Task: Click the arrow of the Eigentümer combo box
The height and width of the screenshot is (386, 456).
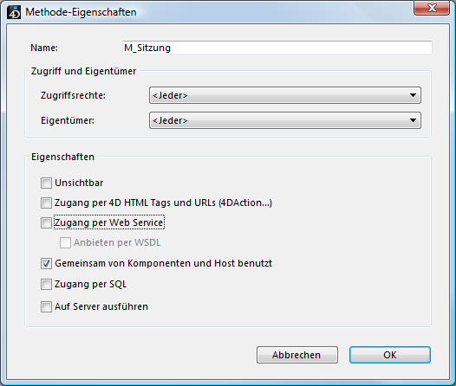Action: [413, 120]
